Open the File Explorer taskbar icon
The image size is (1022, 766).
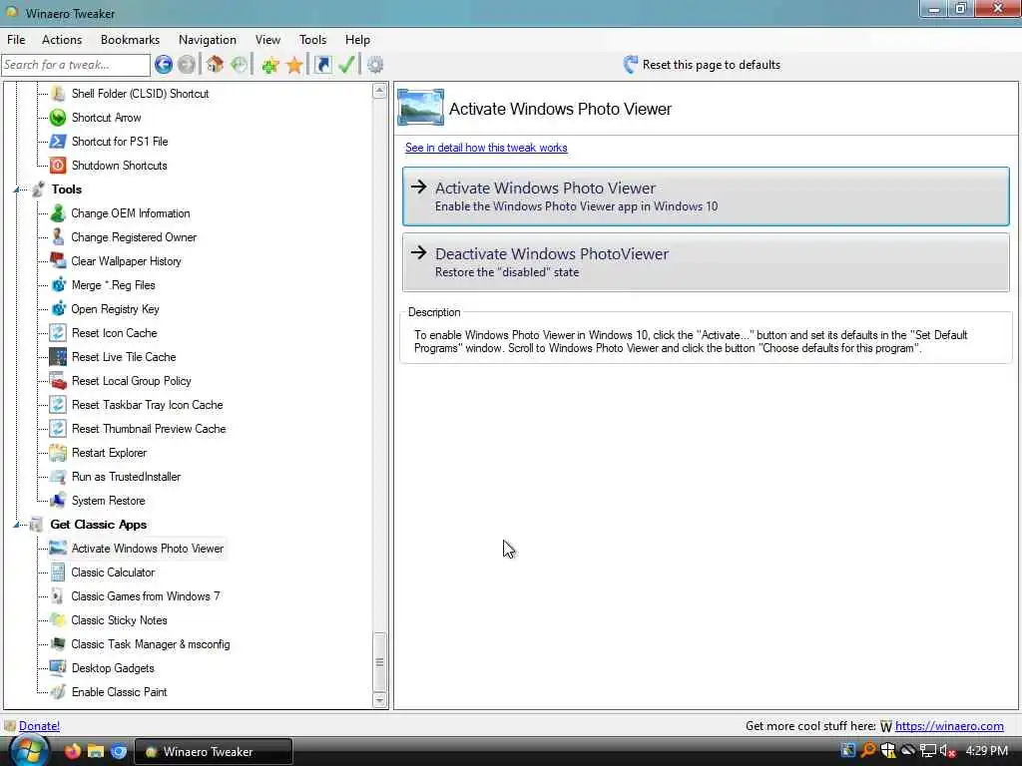pyautogui.click(x=96, y=751)
